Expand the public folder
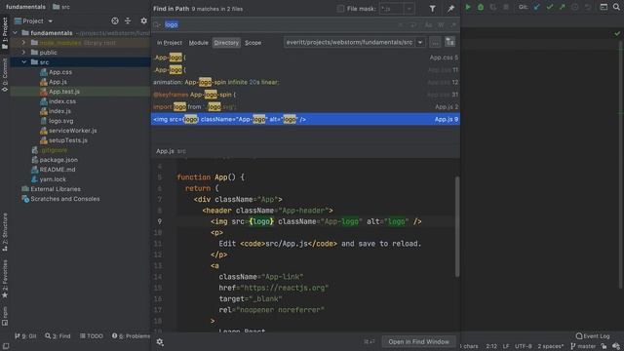The height and width of the screenshot is (351, 624). [23, 53]
